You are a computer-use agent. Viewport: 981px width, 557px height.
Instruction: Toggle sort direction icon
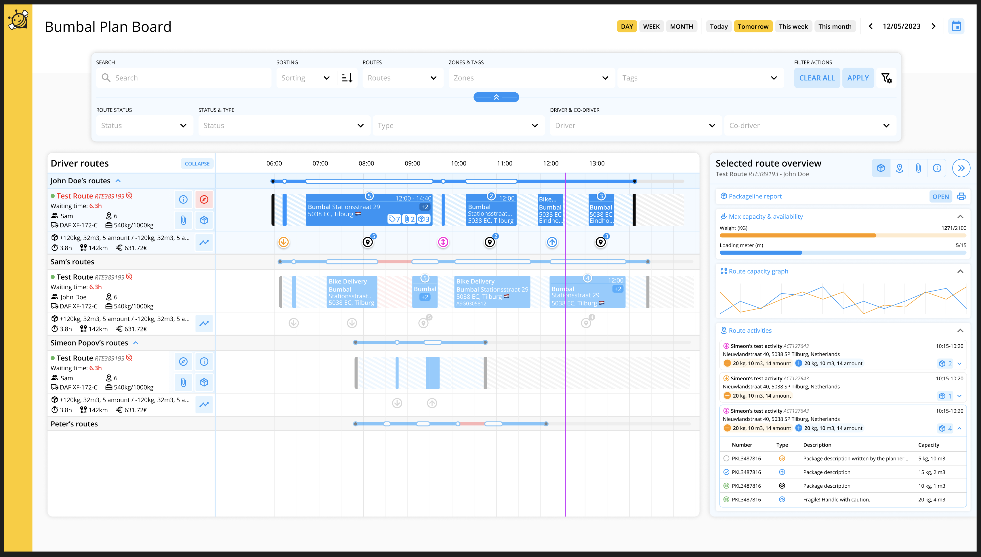347,78
